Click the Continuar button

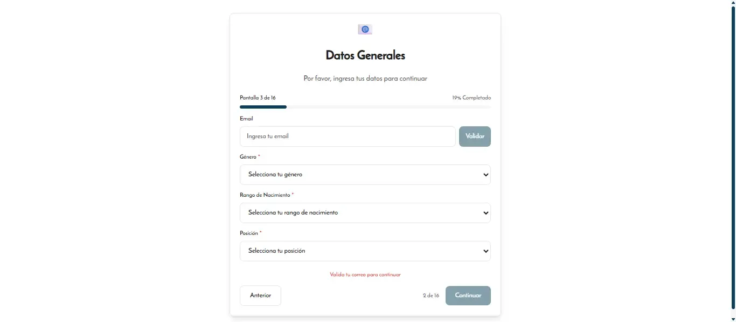click(468, 295)
